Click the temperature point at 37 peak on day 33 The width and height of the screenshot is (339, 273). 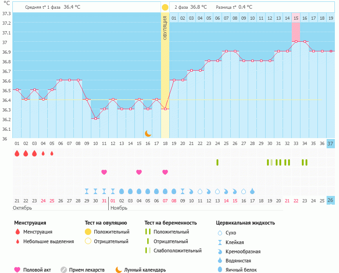[x=296, y=41]
